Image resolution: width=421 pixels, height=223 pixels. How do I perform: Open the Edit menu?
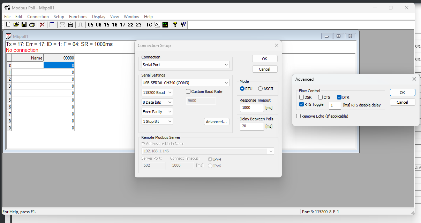point(19,17)
